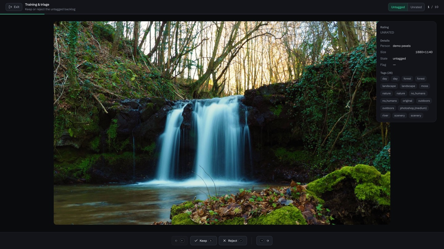Click the waterfall photo preview
This screenshot has width=444, height=249.
point(222,123)
